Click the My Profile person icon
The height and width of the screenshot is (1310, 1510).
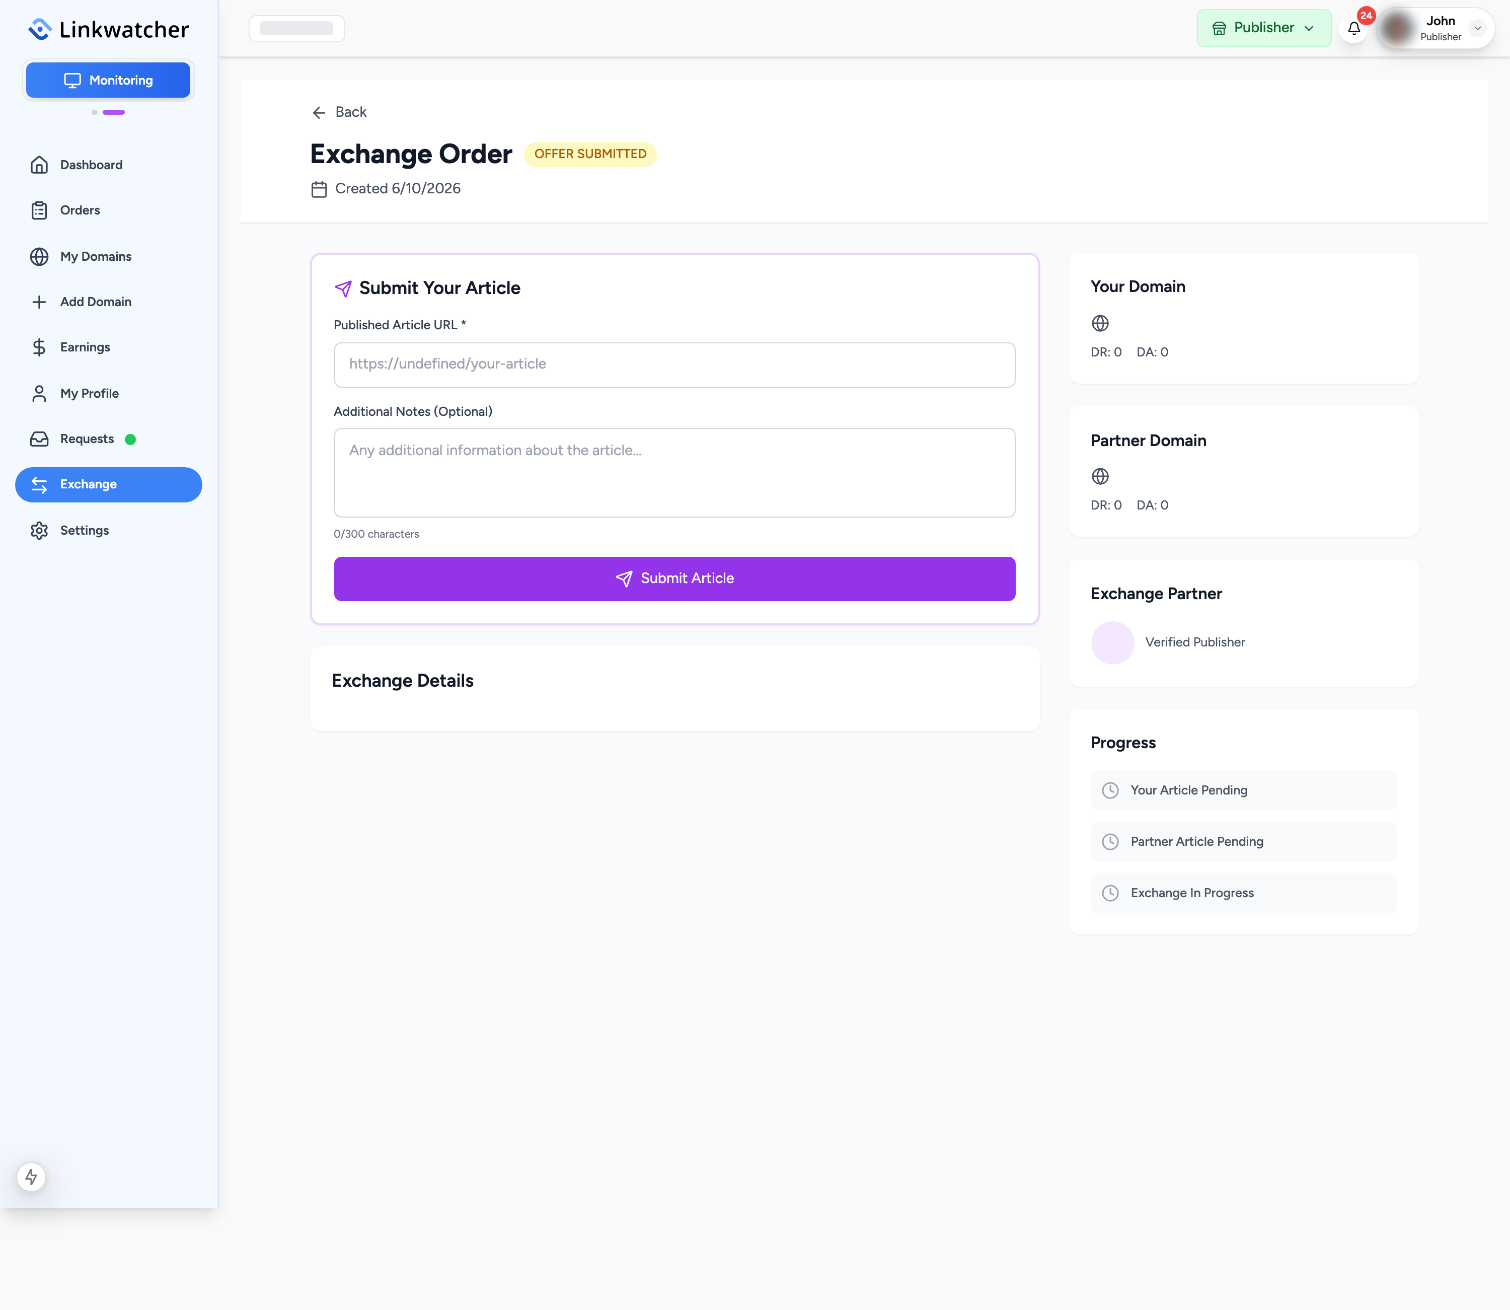point(39,393)
